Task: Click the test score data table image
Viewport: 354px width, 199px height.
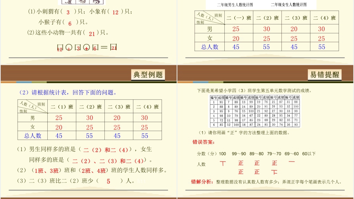Action: pos(255,111)
